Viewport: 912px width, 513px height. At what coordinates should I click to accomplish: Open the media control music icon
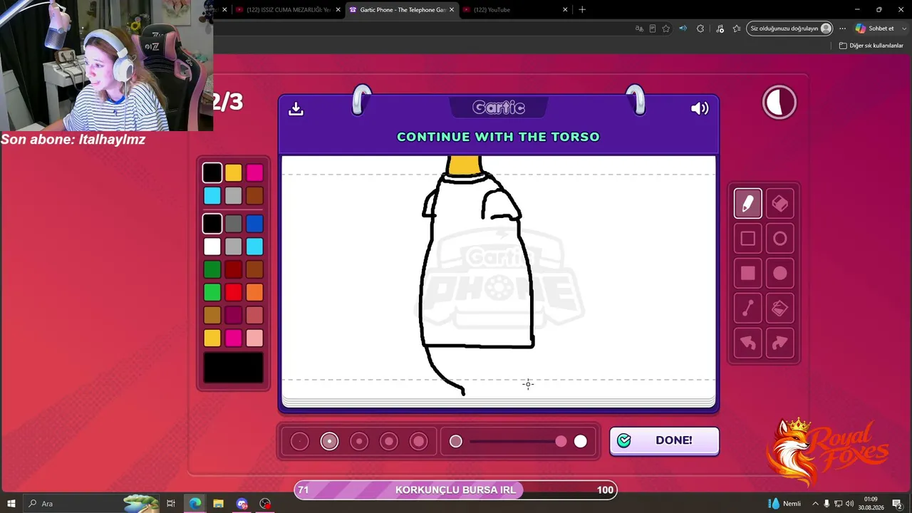click(720, 28)
